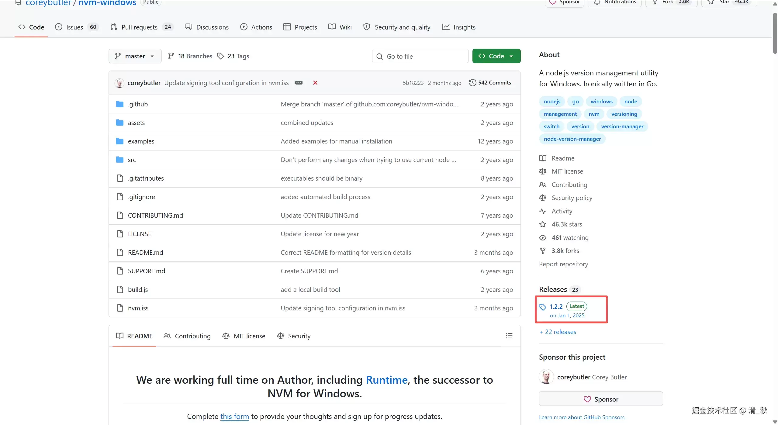Expand commit message with the ellipsis icon
This screenshot has width=778, height=425.
(299, 83)
